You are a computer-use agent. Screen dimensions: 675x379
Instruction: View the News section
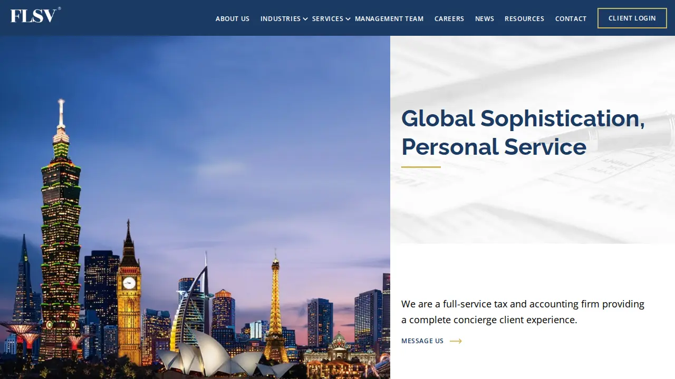(x=485, y=18)
